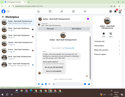Image resolution: width=125 pixels, height=97 pixels.
Task: Open the $650 listing banner
Action: click(x=64, y=25)
